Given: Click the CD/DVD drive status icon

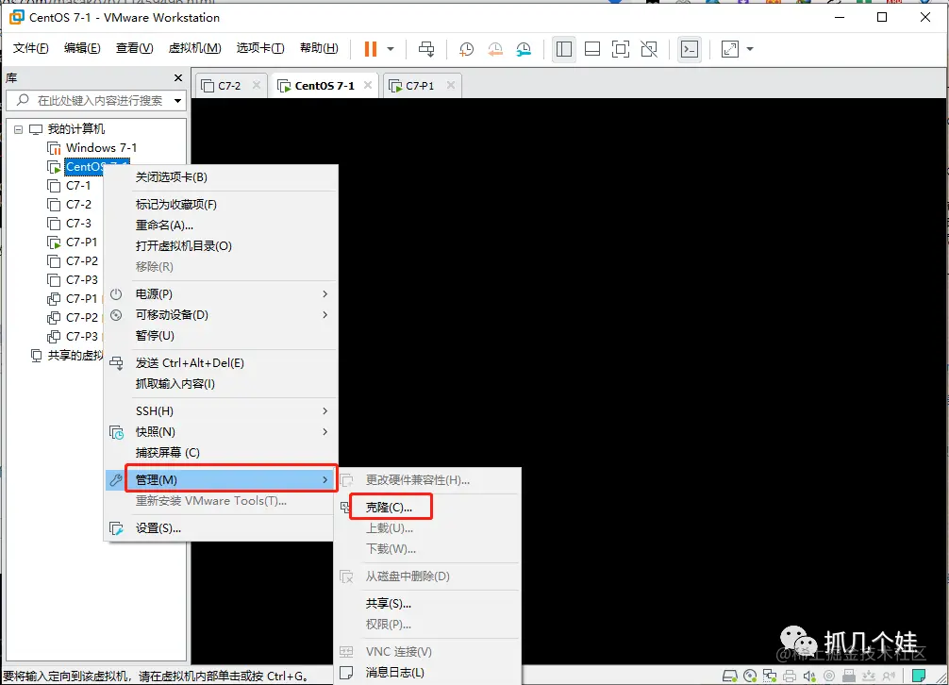Looking at the screenshot, I should pos(750,676).
